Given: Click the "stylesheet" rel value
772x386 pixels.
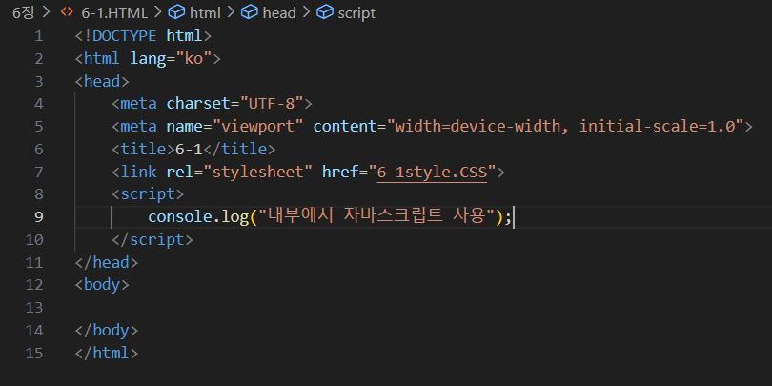Looking at the screenshot, I should (257, 172).
